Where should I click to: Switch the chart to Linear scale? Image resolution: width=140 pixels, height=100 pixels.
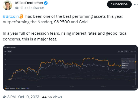[x=10, y=51]
